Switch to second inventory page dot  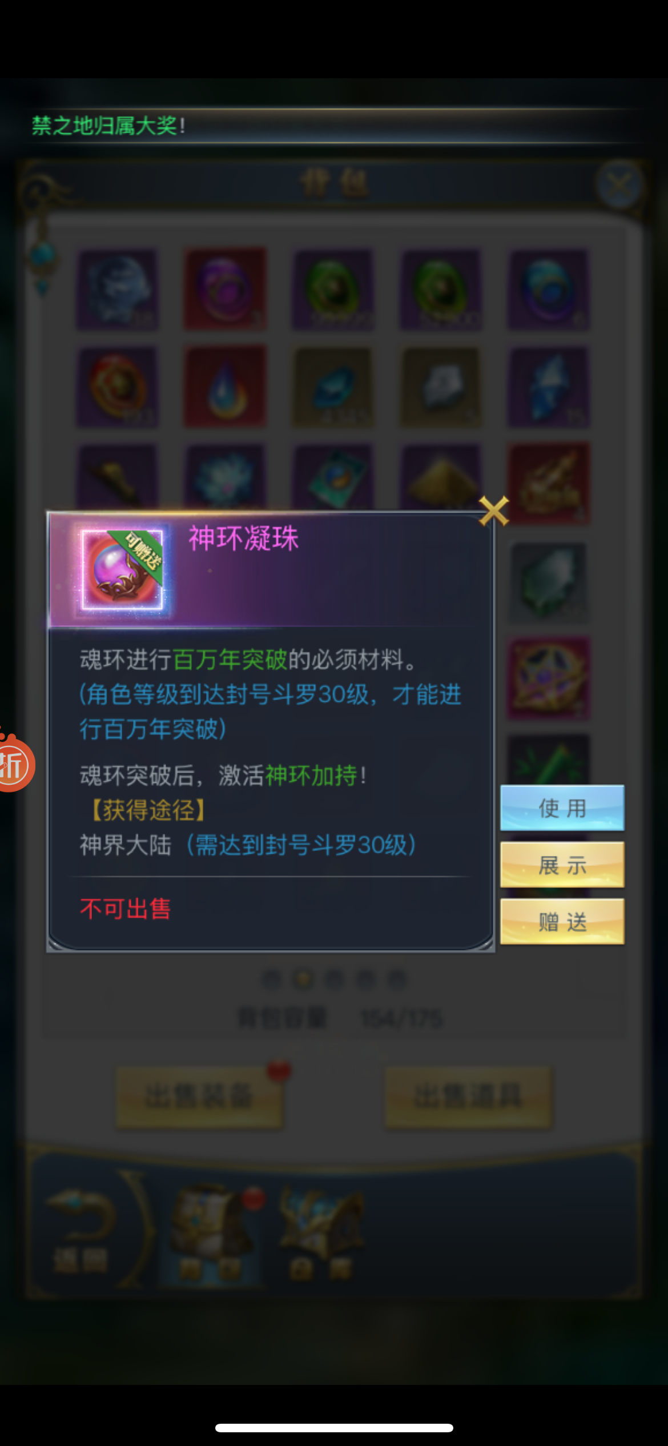point(303,979)
